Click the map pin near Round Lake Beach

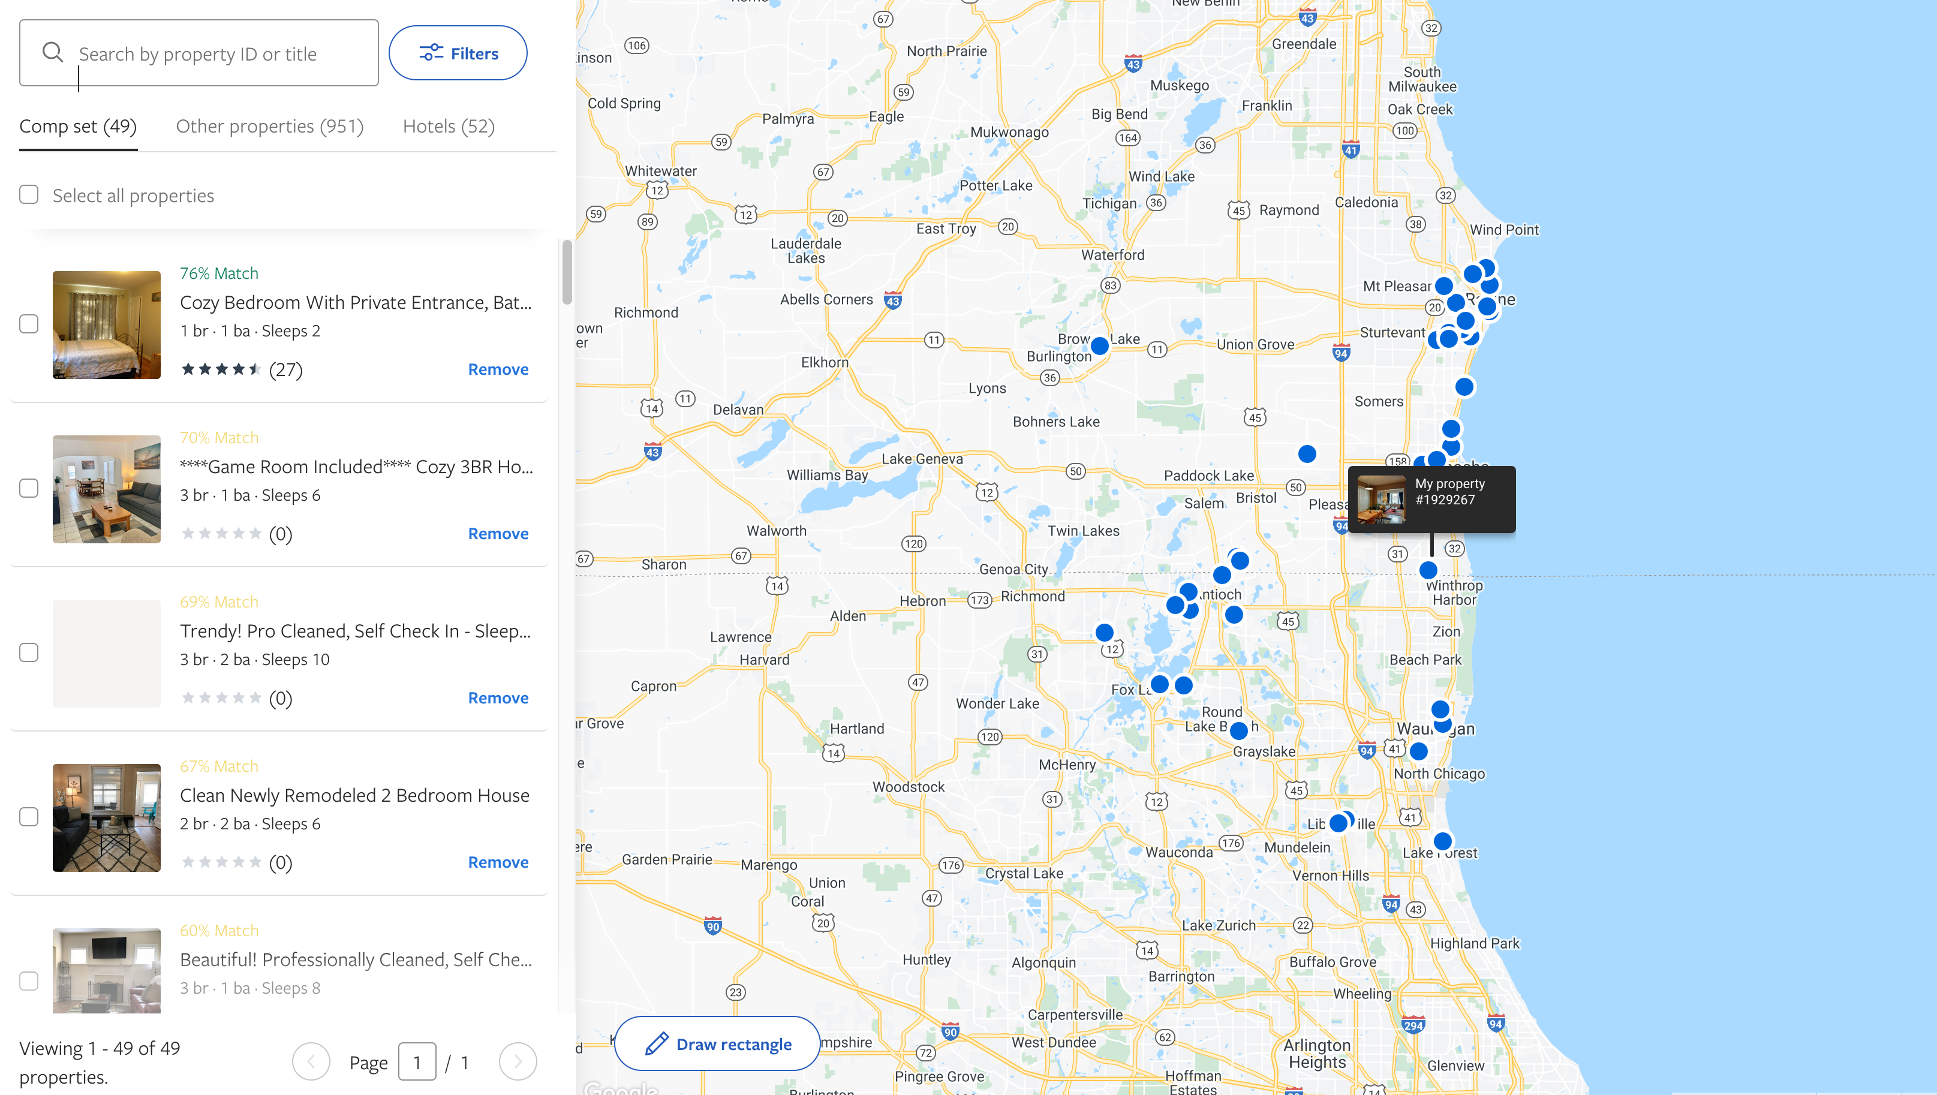pyautogui.click(x=1239, y=730)
